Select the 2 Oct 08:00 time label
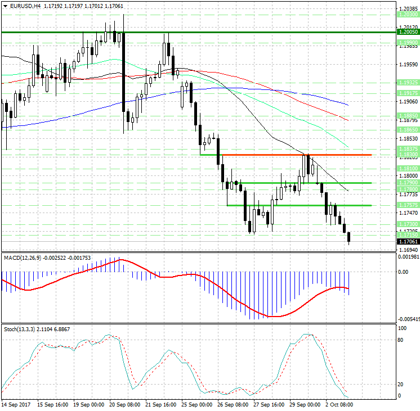Viewport: 420px width, 411px height. coord(339,404)
